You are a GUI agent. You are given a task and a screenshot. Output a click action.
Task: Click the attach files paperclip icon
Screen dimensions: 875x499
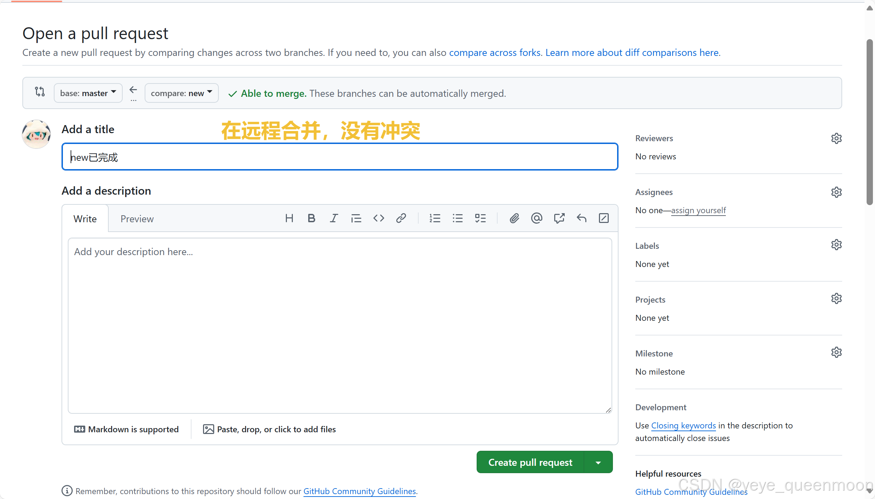click(514, 218)
